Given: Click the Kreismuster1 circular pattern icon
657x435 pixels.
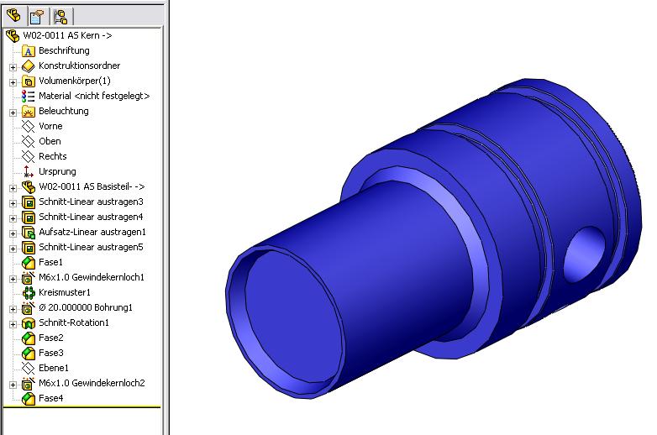Looking at the screenshot, I should click(x=28, y=292).
